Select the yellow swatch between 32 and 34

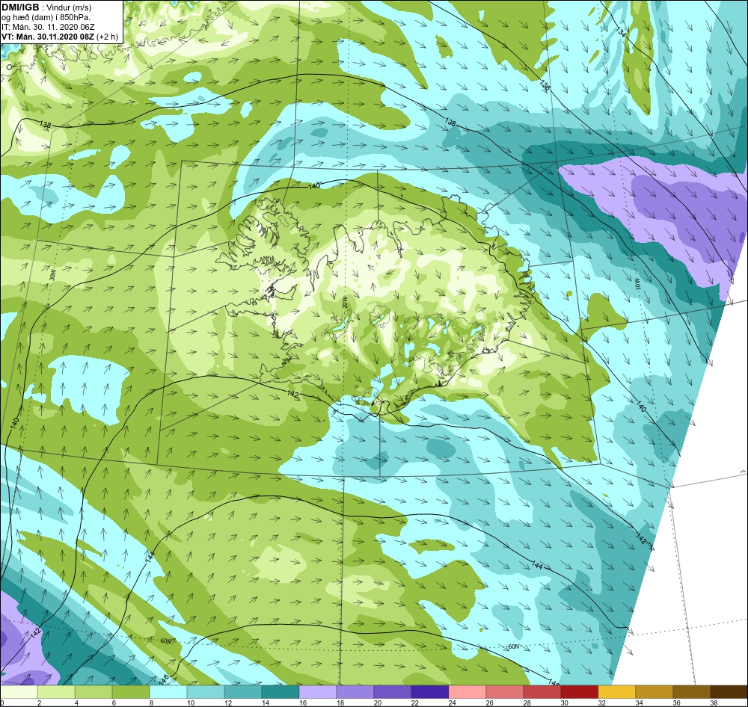(617, 692)
